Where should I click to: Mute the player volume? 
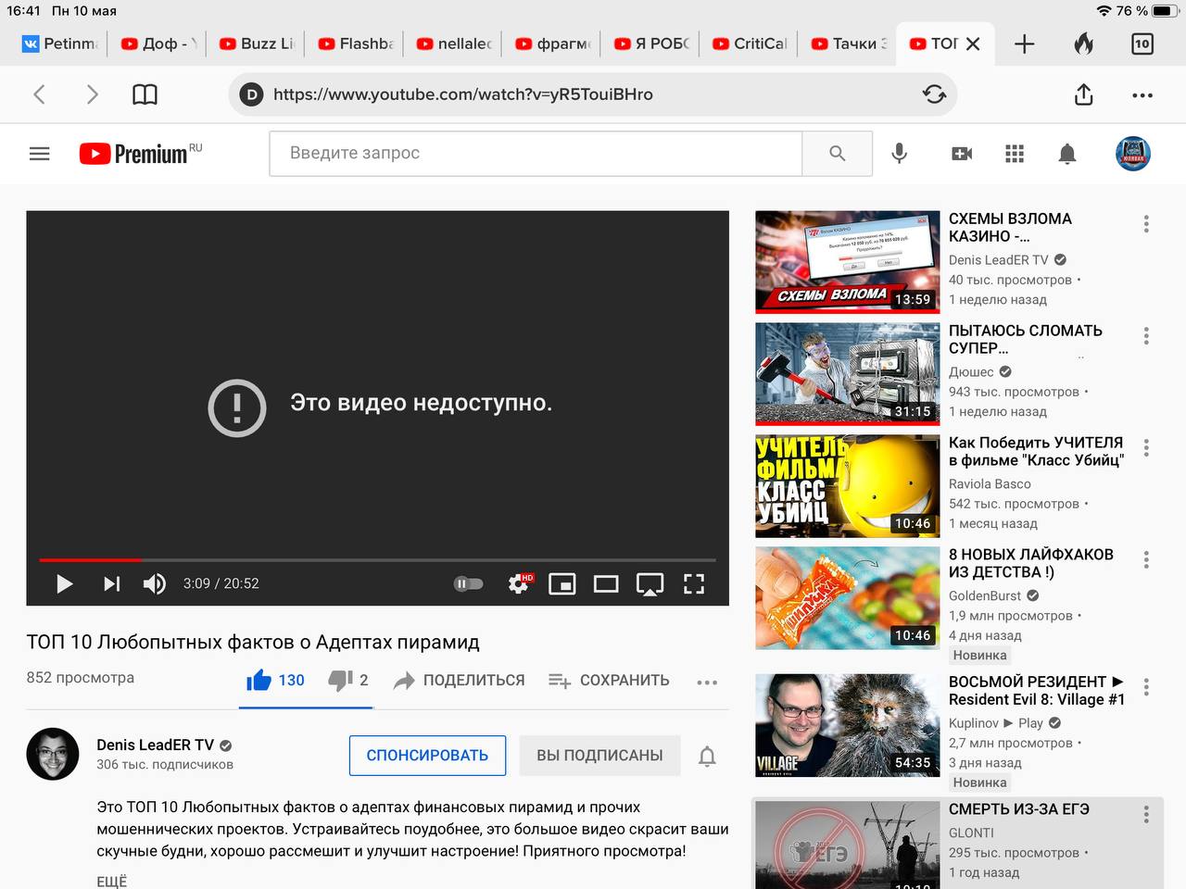(x=155, y=583)
